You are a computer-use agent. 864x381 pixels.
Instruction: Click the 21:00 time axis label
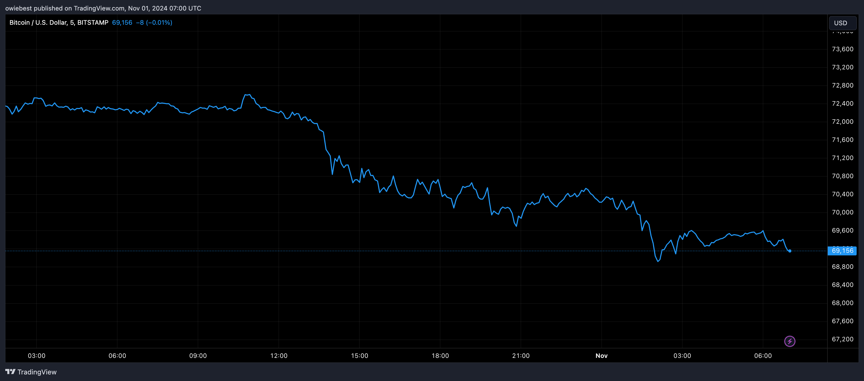click(x=521, y=356)
